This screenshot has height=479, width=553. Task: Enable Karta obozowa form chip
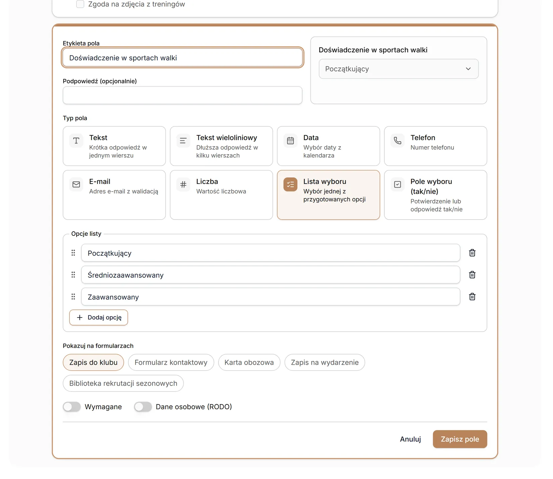click(x=249, y=362)
